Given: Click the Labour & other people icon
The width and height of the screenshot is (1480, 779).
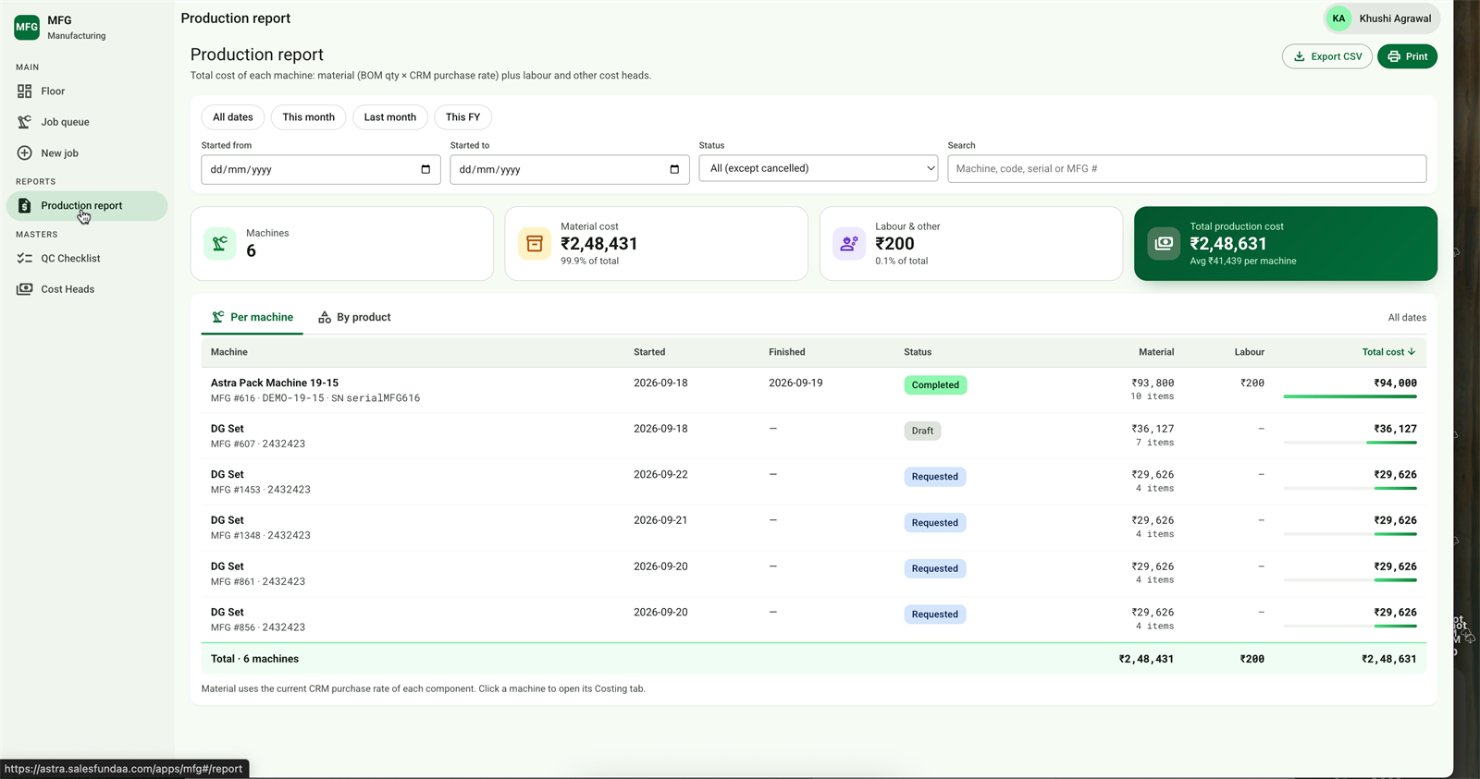Looking at the screenshot, I should [849, 244].
